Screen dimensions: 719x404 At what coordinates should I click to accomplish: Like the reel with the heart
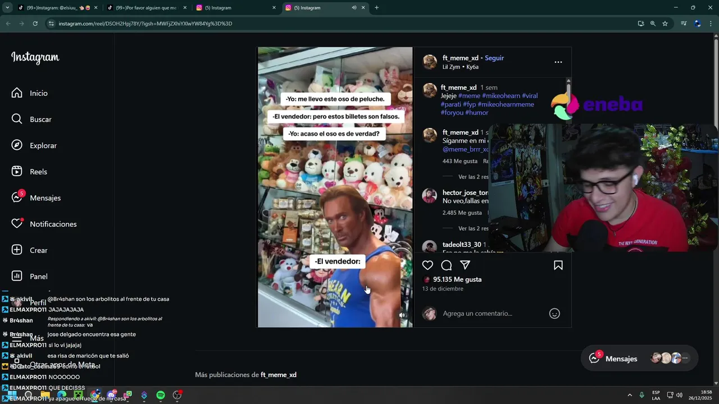[428, 265]
